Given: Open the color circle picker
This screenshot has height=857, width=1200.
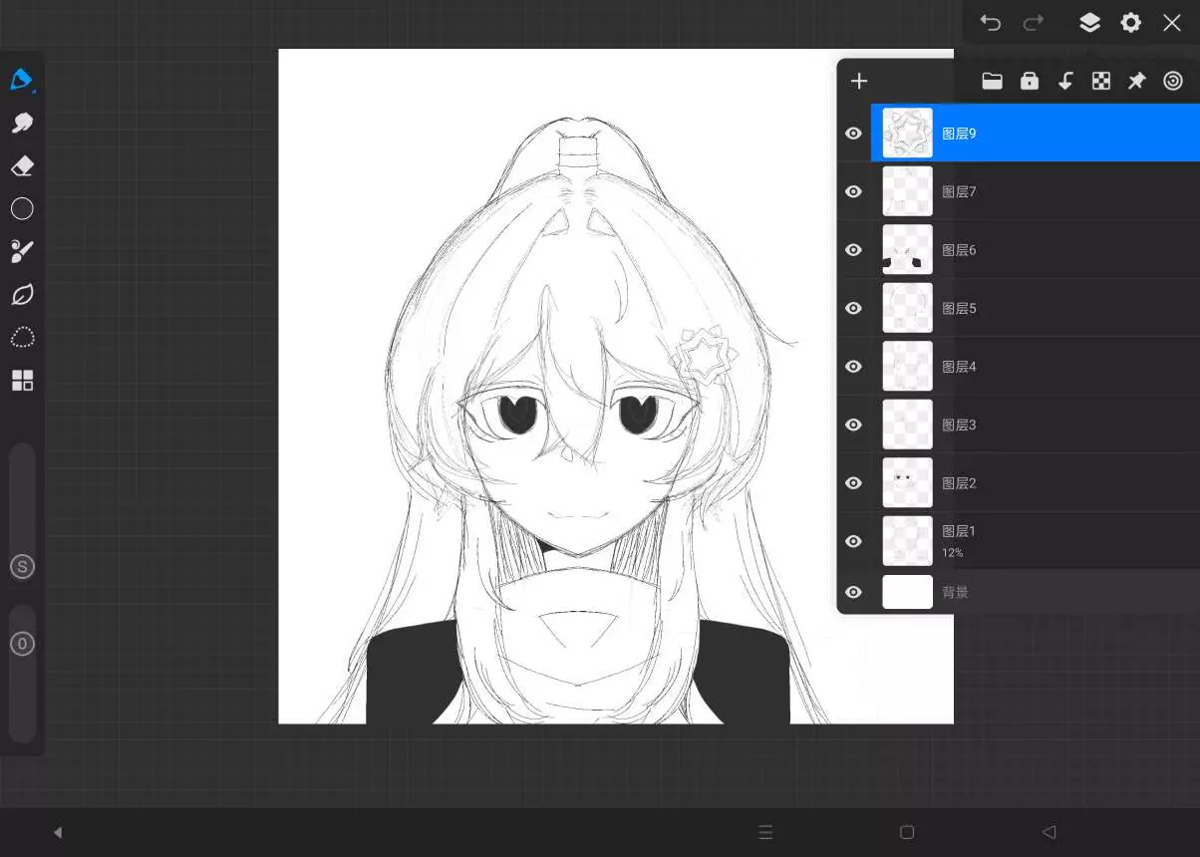Looking at the screenshot, I should [x=22, y=208].
